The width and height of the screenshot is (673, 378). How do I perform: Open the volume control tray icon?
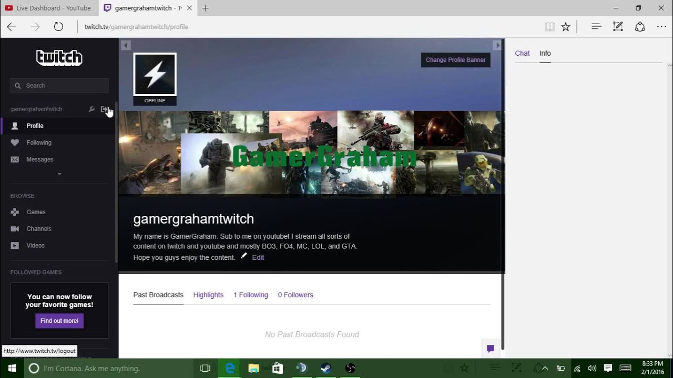592,368
